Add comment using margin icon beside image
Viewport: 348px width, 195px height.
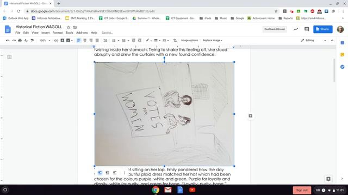251,116
